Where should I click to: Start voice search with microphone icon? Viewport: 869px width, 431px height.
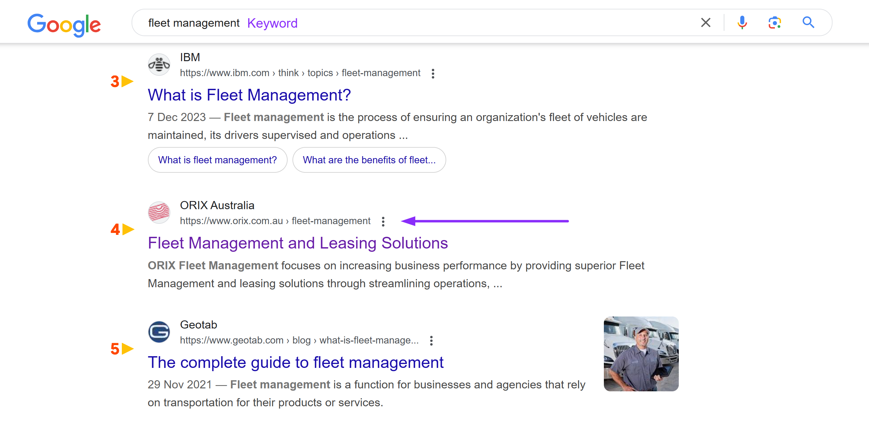click(742, 23)
